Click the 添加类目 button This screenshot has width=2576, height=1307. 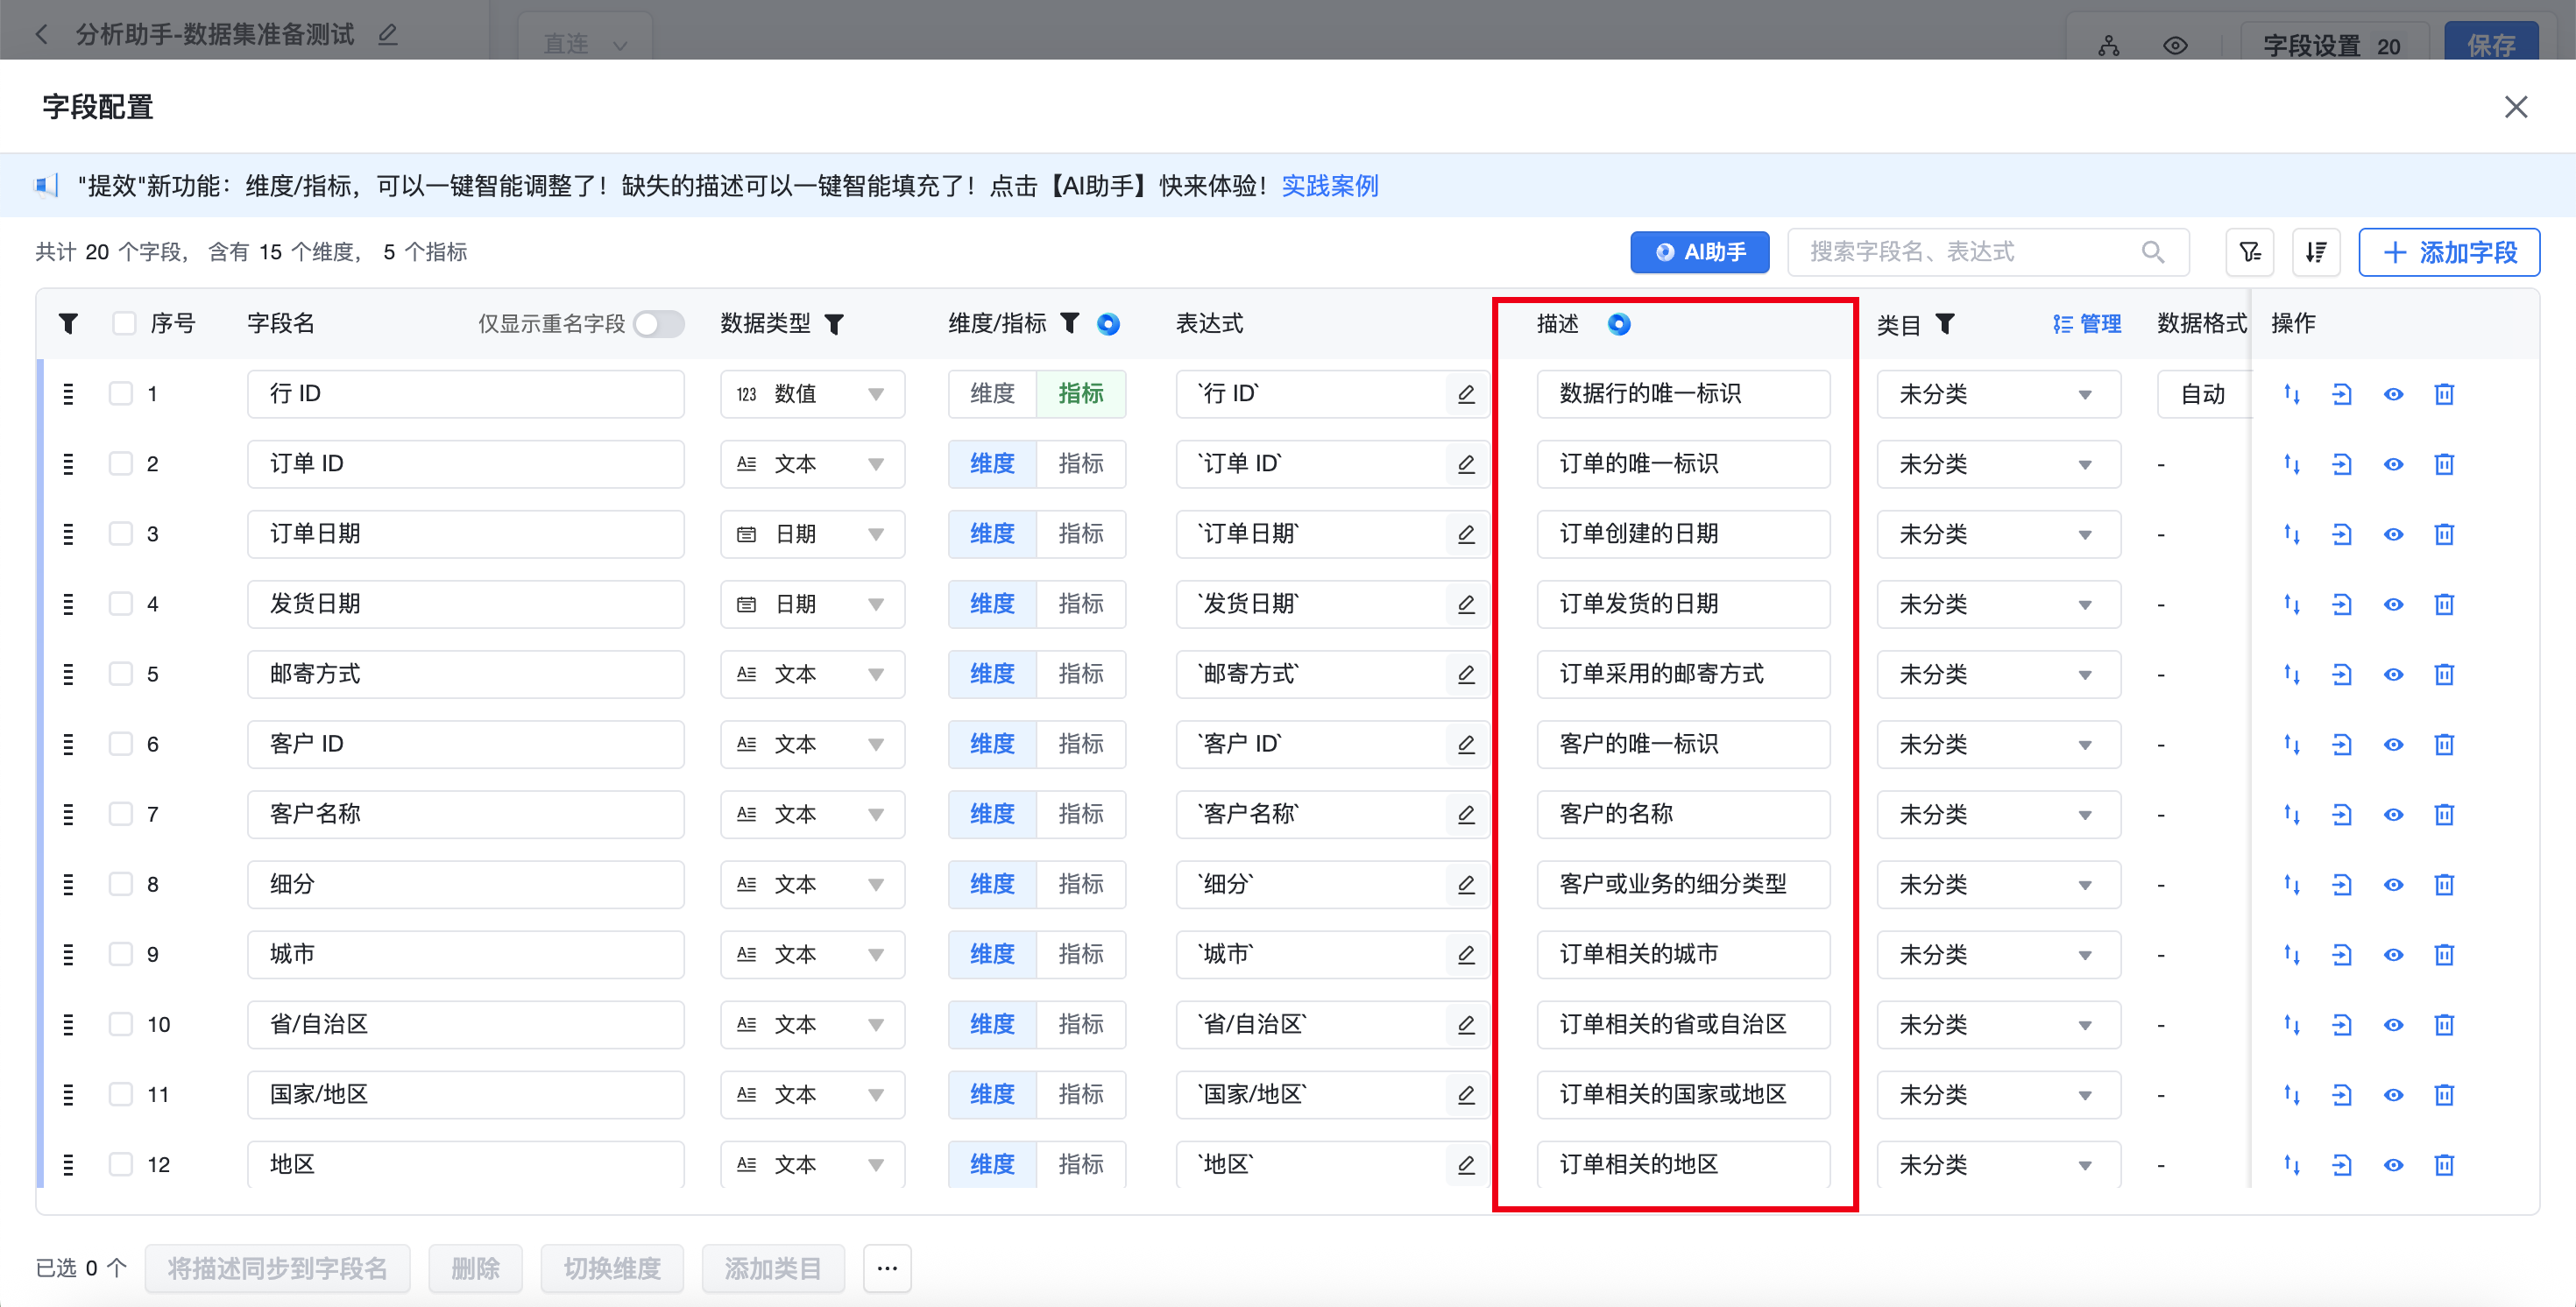[x=773, y=1268]
